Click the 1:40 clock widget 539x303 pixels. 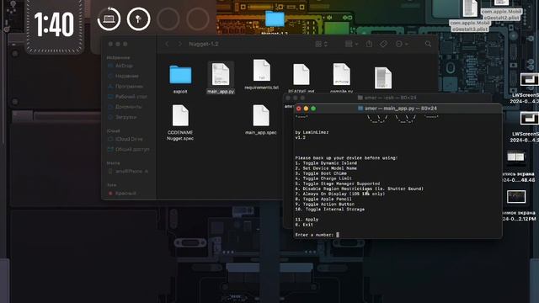[54, 24]
